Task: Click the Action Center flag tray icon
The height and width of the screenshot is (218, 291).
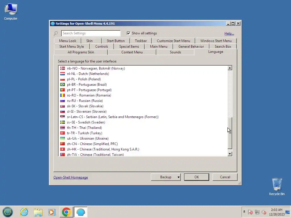Action: (250, 212)
